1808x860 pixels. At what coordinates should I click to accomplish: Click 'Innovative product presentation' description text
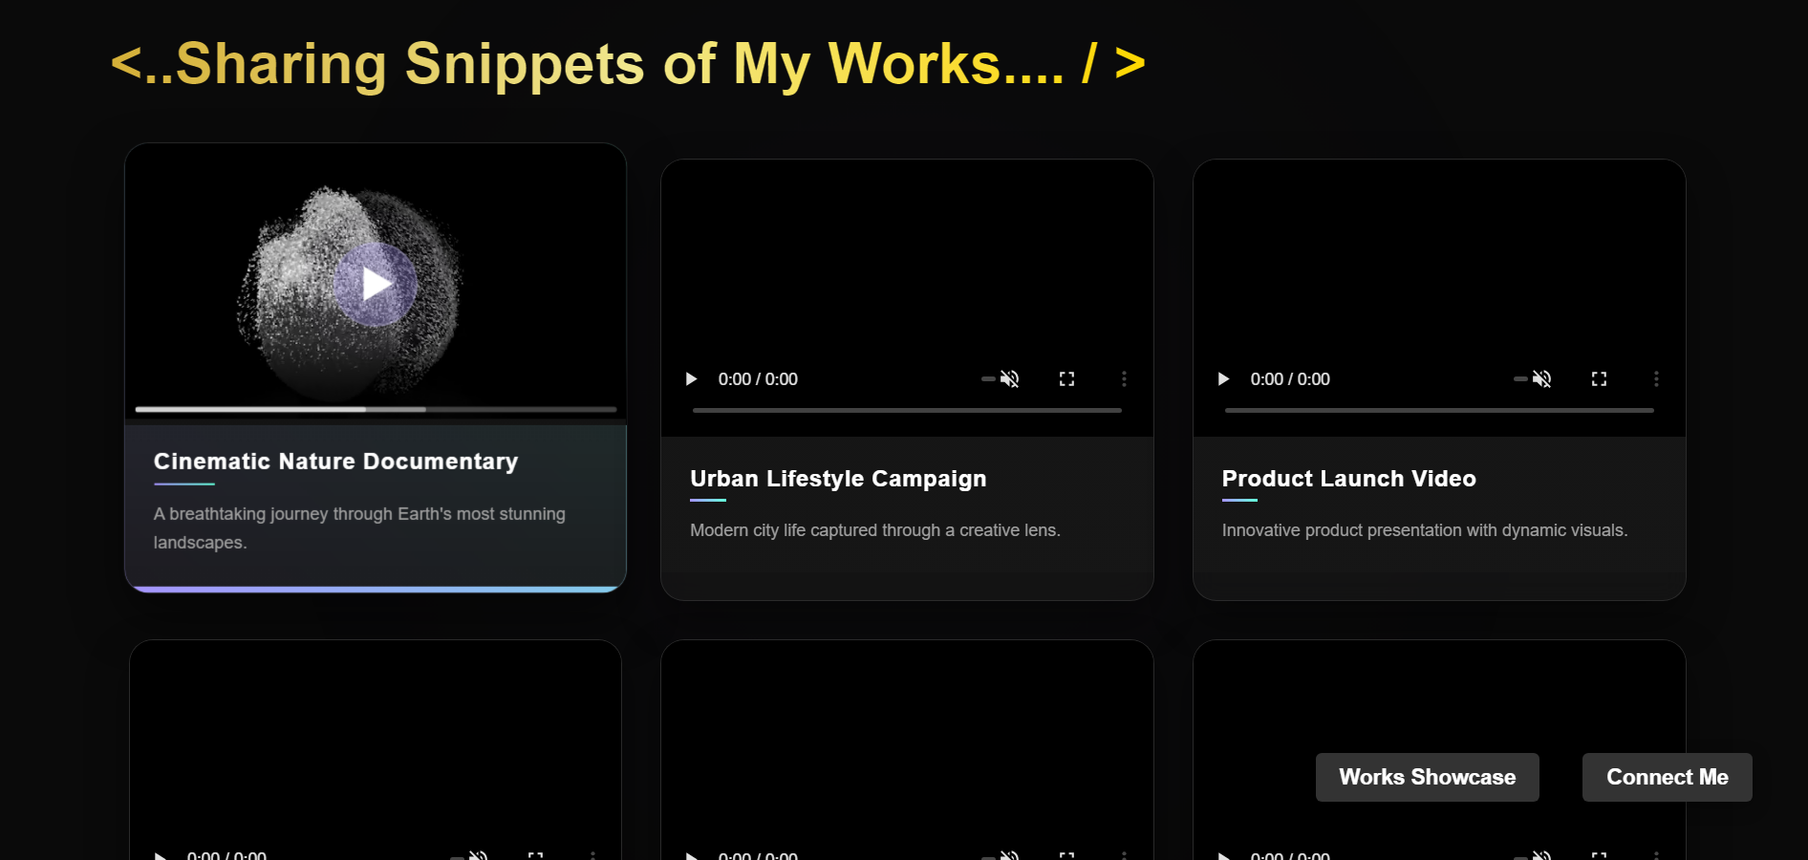[x=1425, y=530]
